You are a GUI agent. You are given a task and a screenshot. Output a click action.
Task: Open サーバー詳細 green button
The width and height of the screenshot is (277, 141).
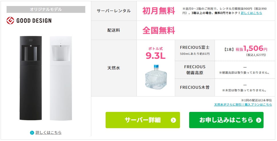(x=143, y=120)
